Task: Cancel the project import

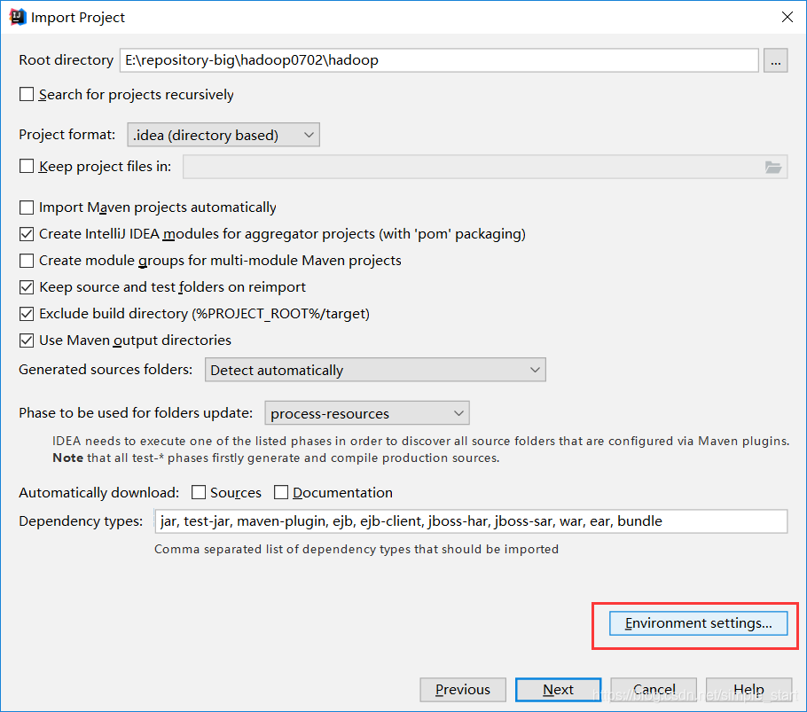Action: pos(654,689)
